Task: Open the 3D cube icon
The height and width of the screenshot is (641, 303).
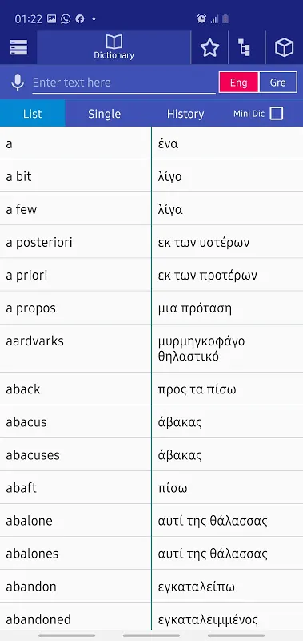Action: [285, 48]
